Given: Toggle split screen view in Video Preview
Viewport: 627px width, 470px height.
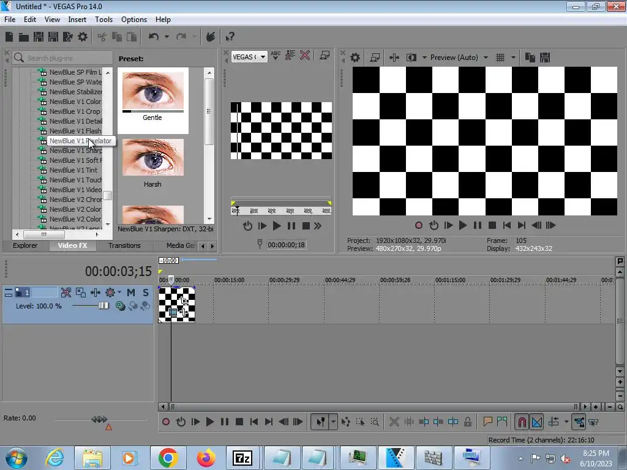Looking at the screenshot, I should point(411,58).
